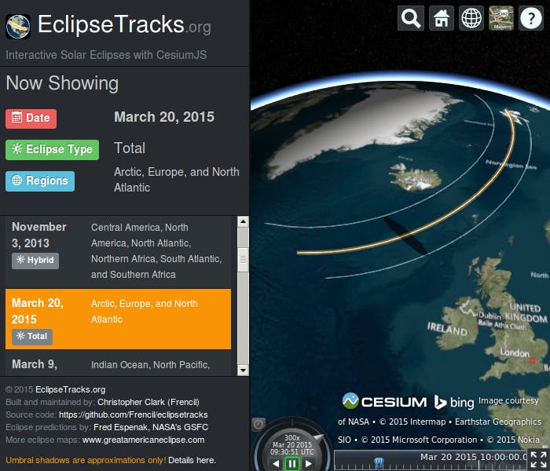Click the eclipse list scroll up arrow
This screenshot has width=550, height=471.
pos(243,221)
